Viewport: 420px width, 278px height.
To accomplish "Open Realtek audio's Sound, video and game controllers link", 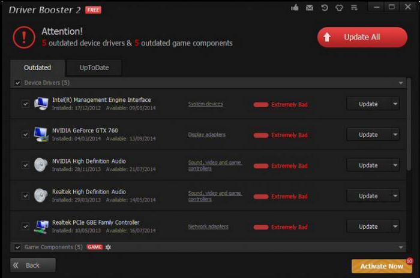I will pyautogui.click(x=215, y=196).
